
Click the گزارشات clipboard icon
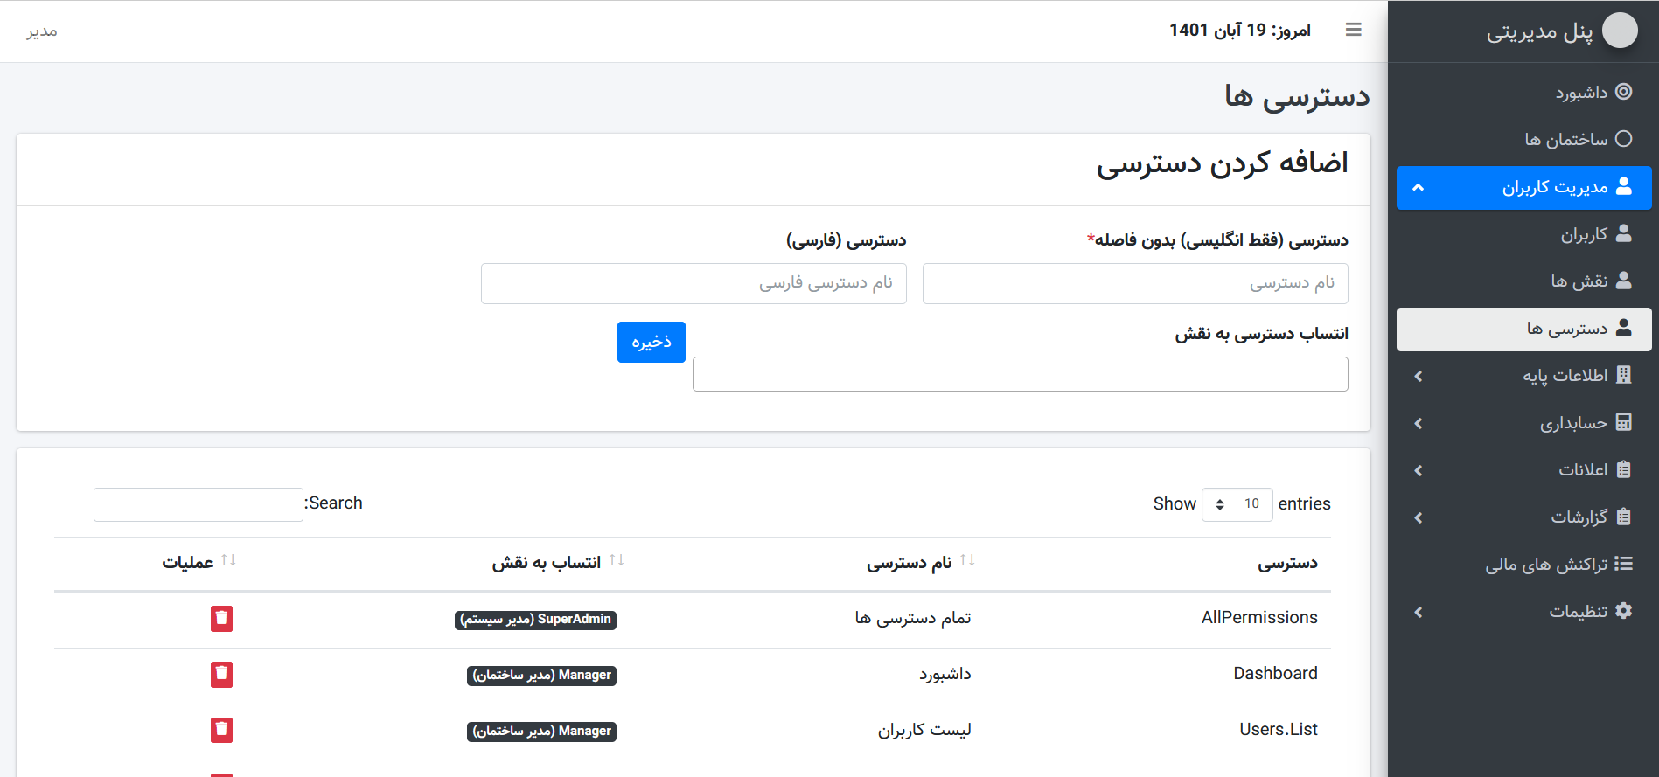(1624, 517)
